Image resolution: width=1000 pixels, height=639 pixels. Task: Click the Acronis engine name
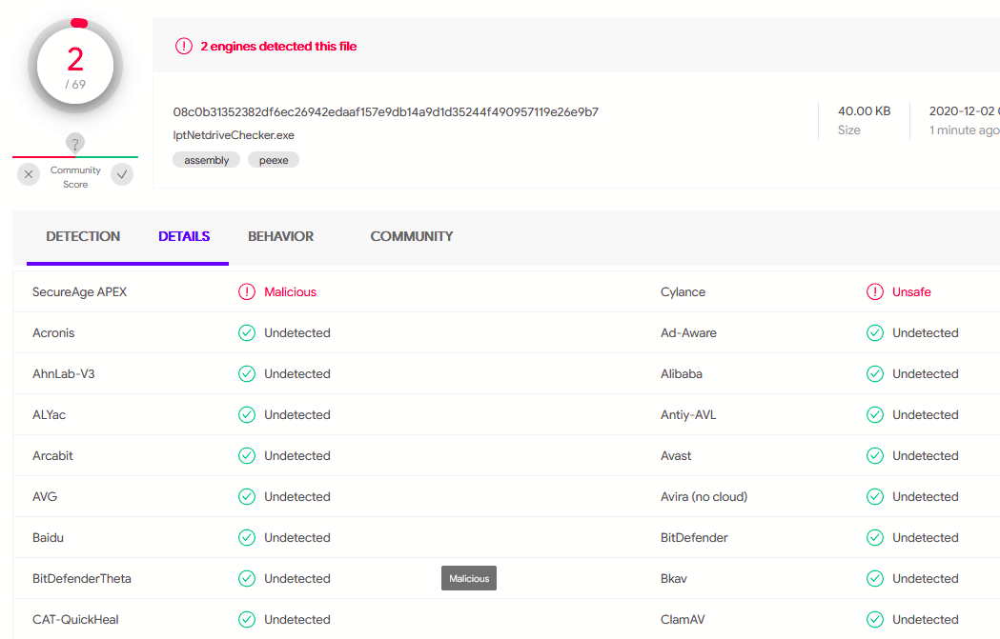click(53, 332)
